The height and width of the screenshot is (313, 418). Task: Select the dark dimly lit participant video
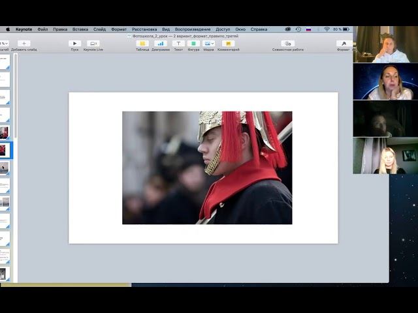[x=385, y=119]
